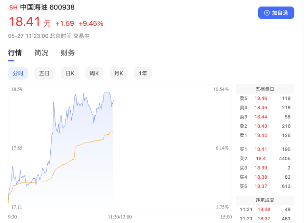Click the SH exchange badge
This screenshot has height=223, width=308.
click(x=13, y=8)
